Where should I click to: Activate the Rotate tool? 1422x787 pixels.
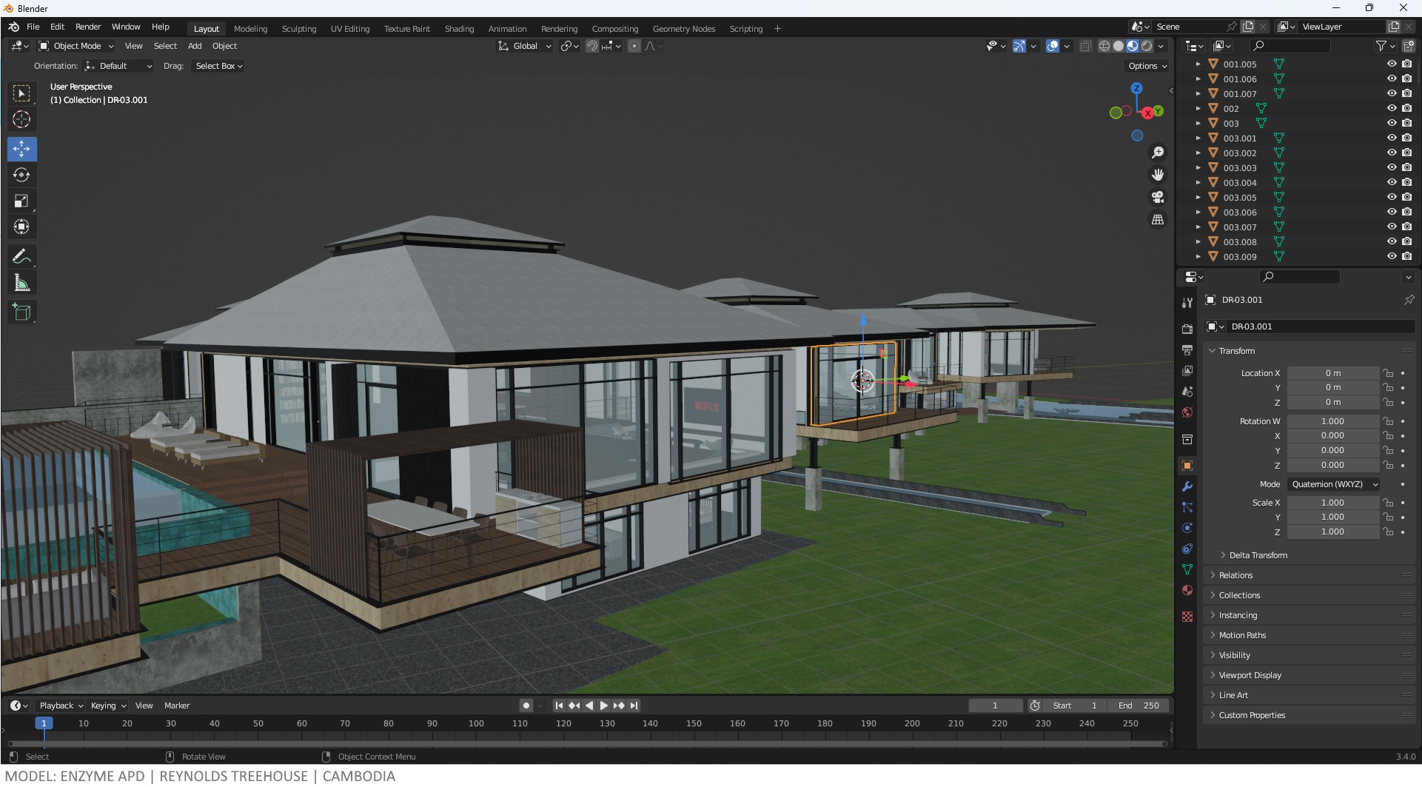pyautogui.click(x=21, y=175)
